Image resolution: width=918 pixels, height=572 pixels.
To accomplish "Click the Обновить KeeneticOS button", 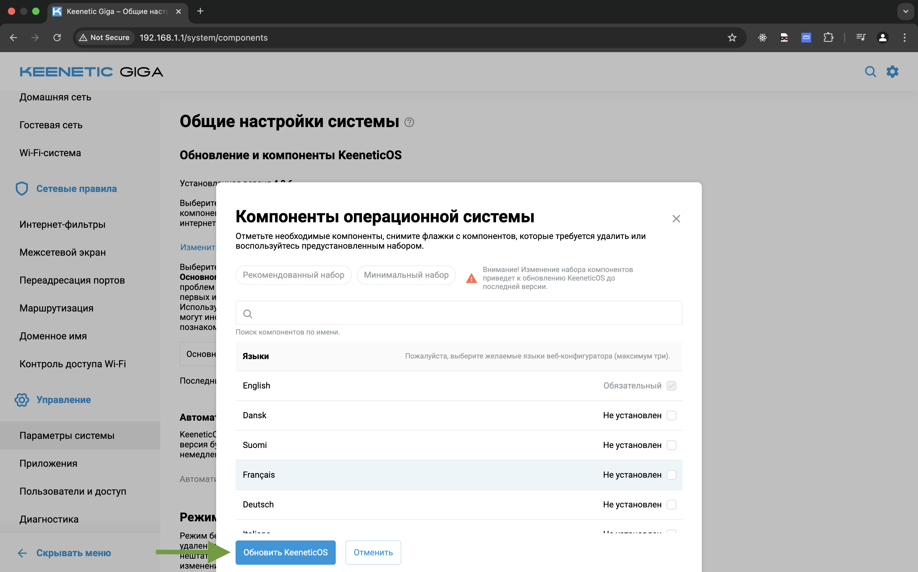I will [285, 552].
